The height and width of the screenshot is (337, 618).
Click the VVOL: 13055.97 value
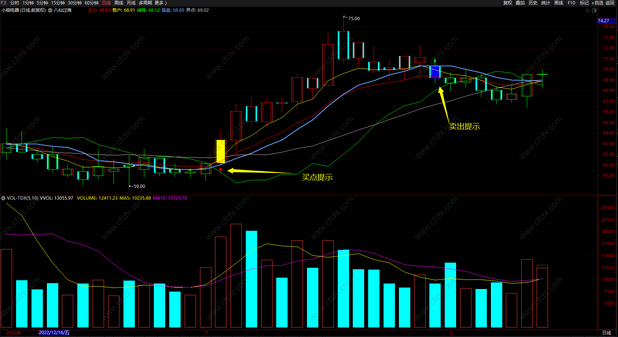(56, 198)
